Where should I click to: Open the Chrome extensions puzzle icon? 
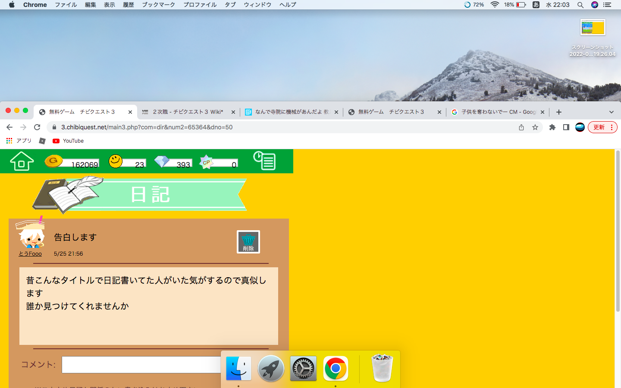552,127
